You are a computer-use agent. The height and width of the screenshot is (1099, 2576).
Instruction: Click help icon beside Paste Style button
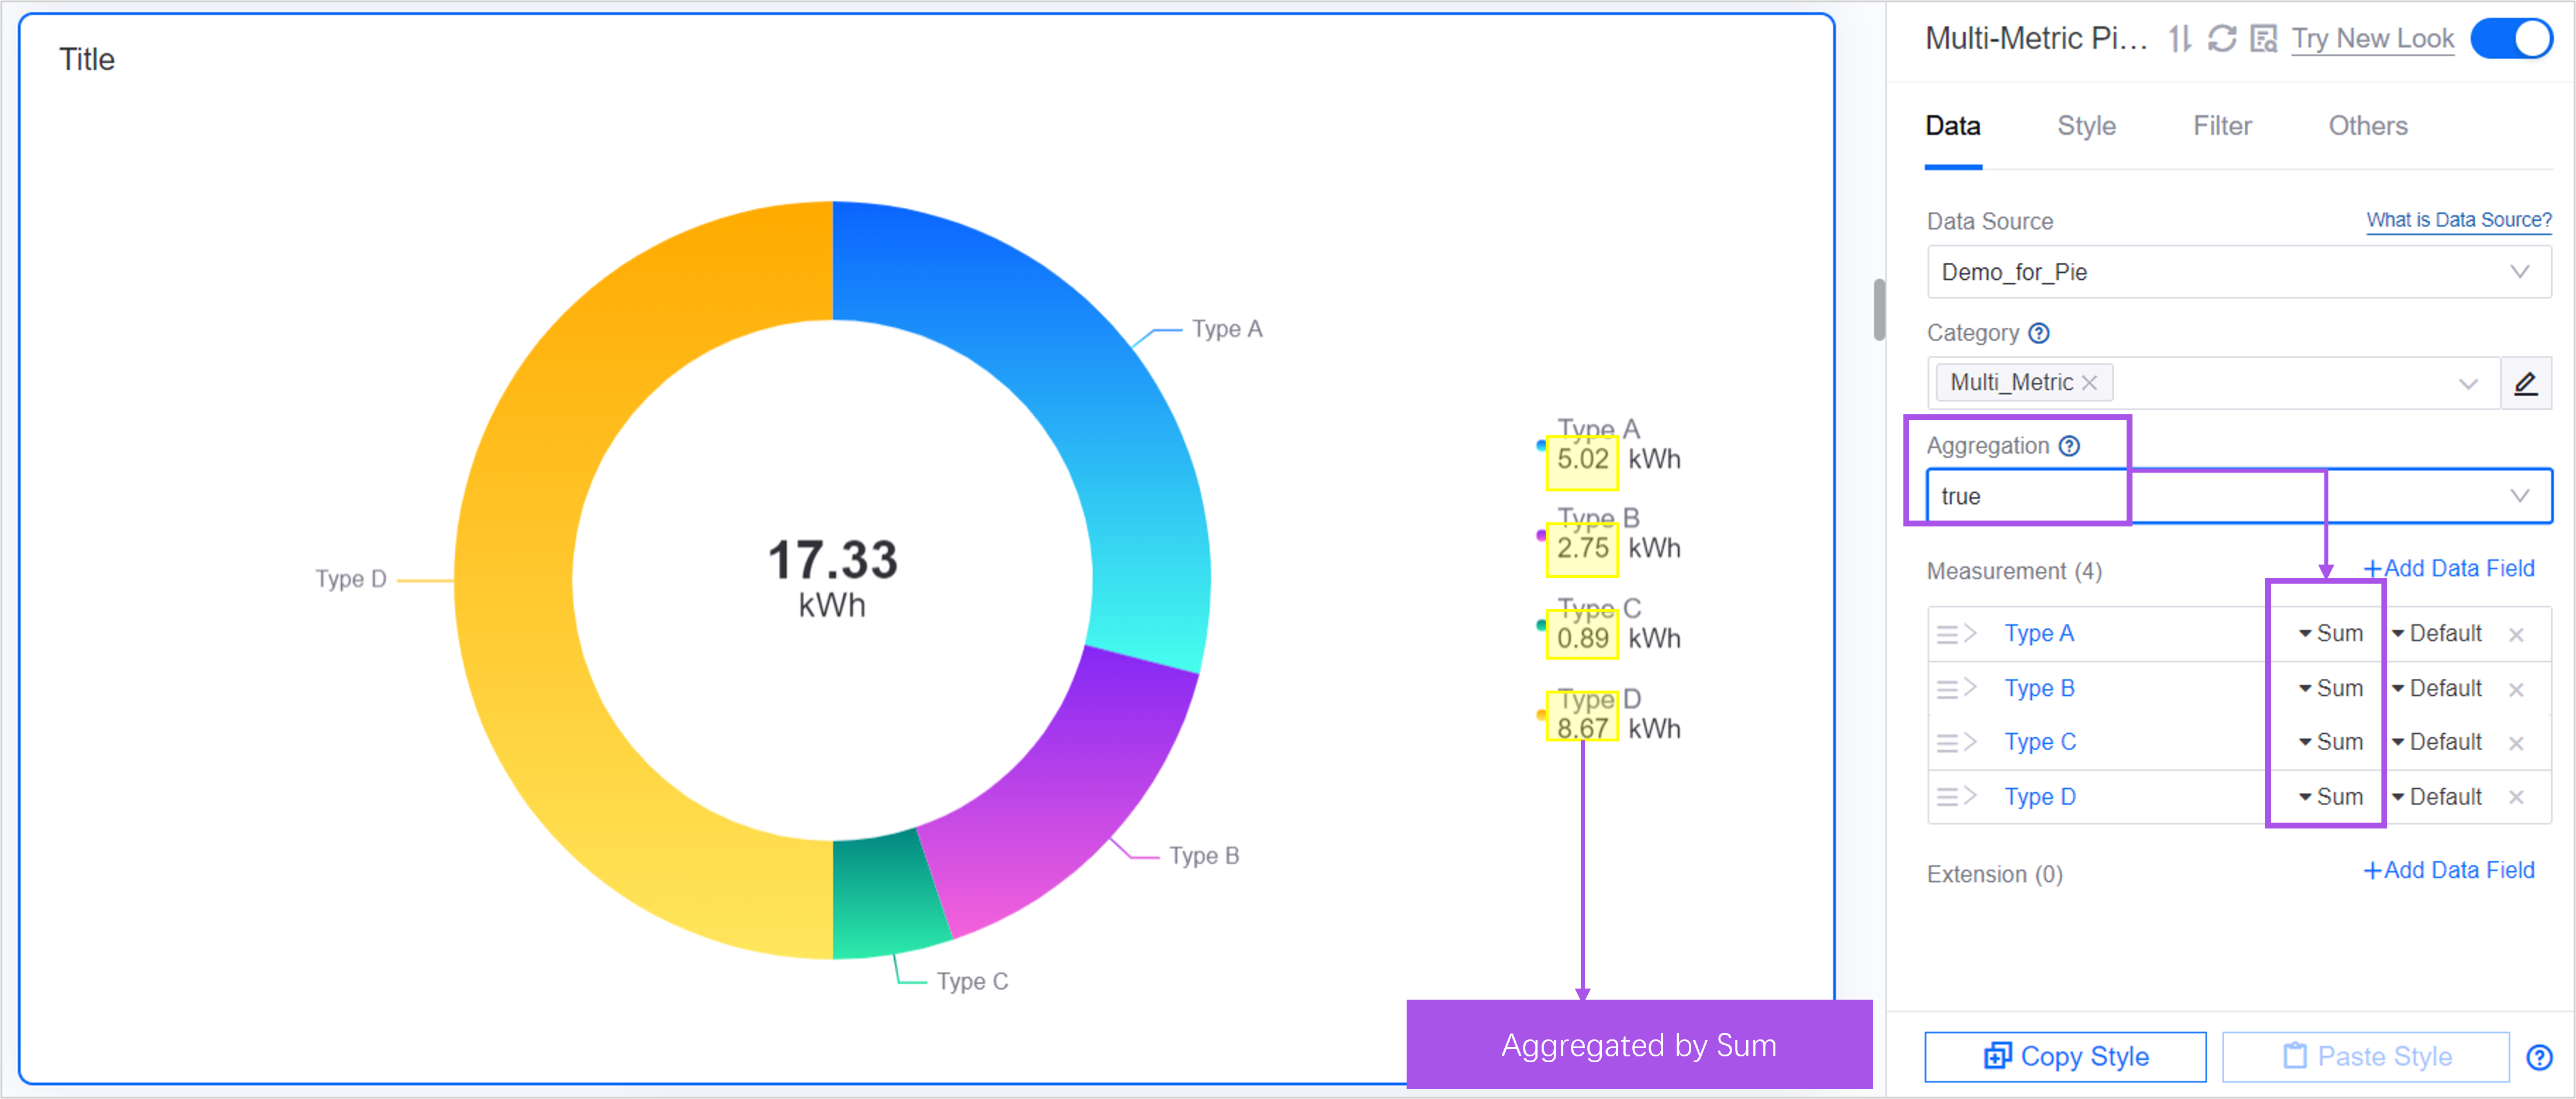(2539, 1057)
